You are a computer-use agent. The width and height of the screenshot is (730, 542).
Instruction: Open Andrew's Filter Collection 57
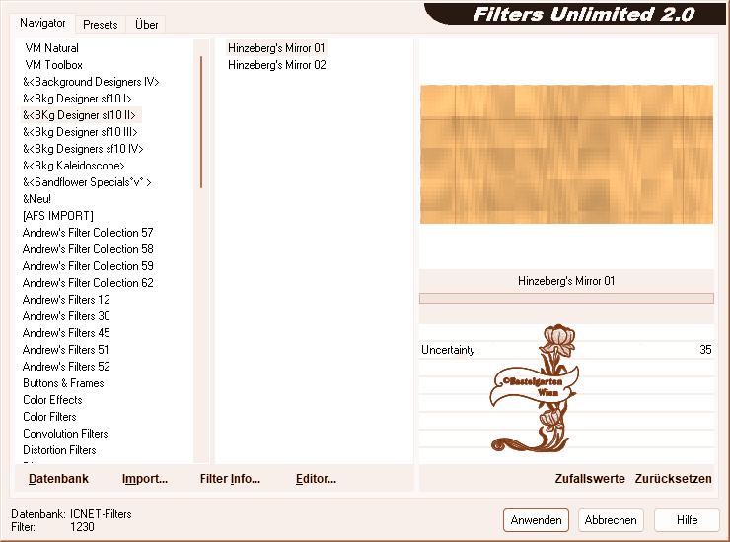click(88, 233)
